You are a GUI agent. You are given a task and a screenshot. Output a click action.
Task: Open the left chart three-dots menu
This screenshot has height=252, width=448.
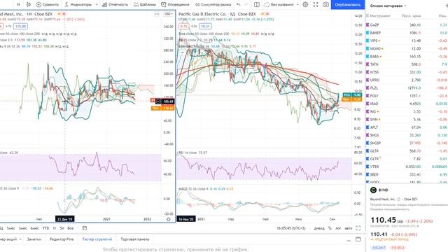(x=157, y=14)
